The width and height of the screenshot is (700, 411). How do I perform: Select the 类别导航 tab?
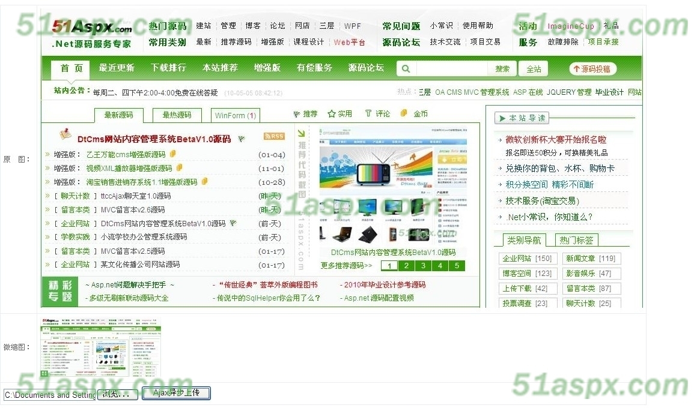(524, 240)
